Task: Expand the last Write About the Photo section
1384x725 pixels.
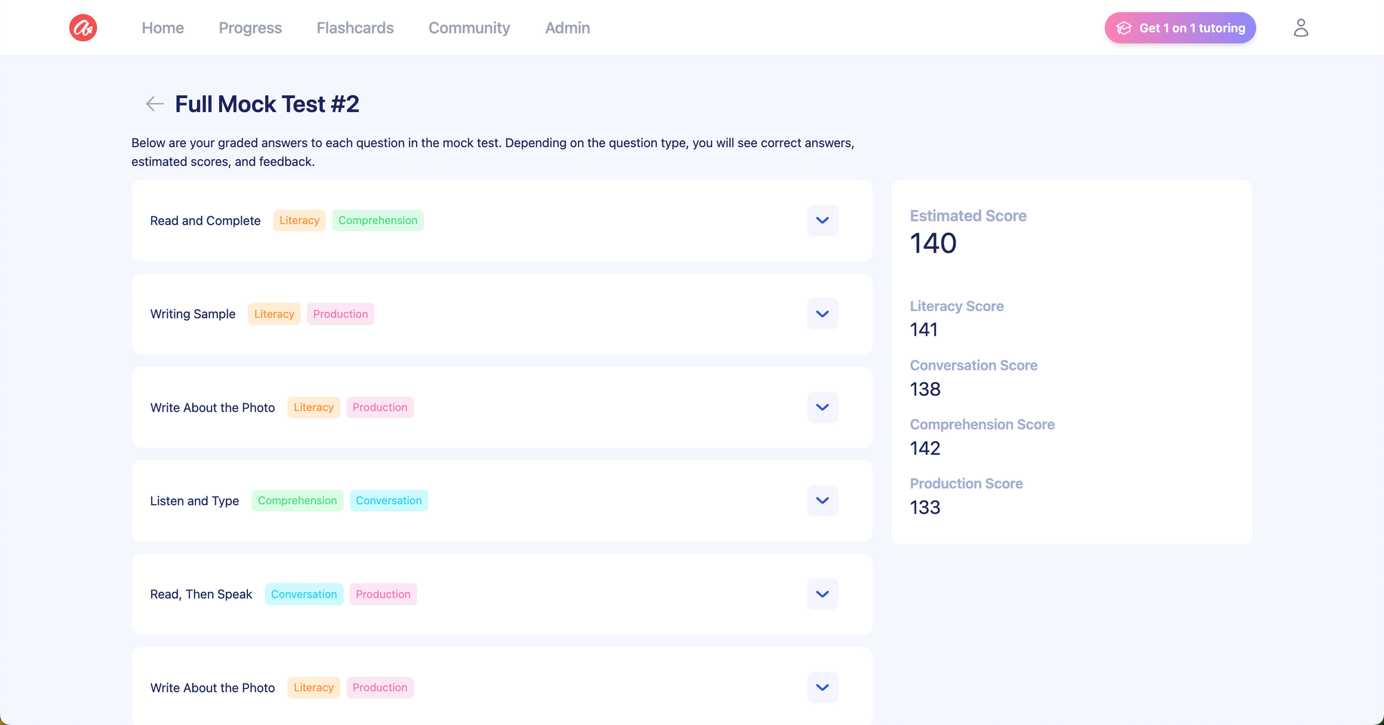Action: 822,688
